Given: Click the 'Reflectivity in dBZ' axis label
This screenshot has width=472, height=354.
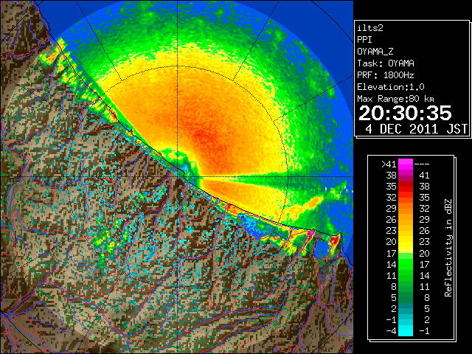Looking at the screenshot, I should 448,248.
